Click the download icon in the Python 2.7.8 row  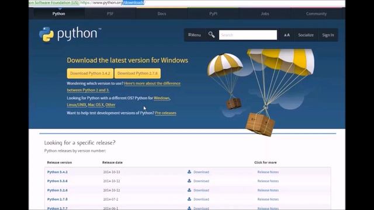[189, 199]
